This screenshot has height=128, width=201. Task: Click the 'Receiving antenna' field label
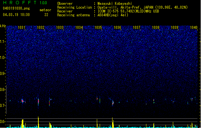coord(73,15)
